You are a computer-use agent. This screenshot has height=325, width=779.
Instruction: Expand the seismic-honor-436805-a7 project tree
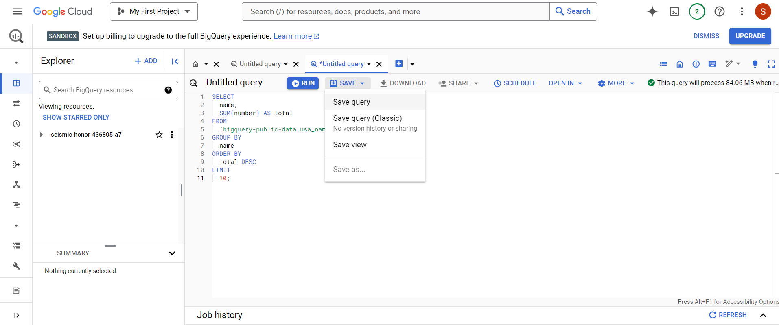pyautogui.click(x=41, y=135)
